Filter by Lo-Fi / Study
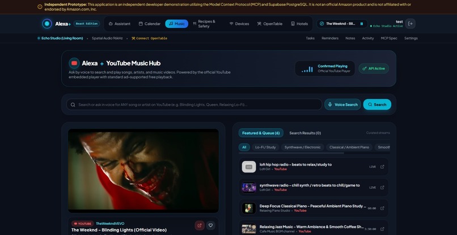Viewport: 457px width, 235px height. (265, 147)
